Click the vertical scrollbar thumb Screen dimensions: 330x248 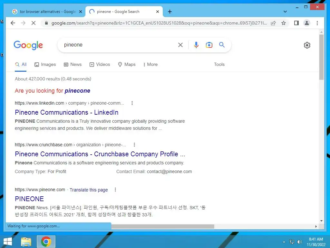321,57
